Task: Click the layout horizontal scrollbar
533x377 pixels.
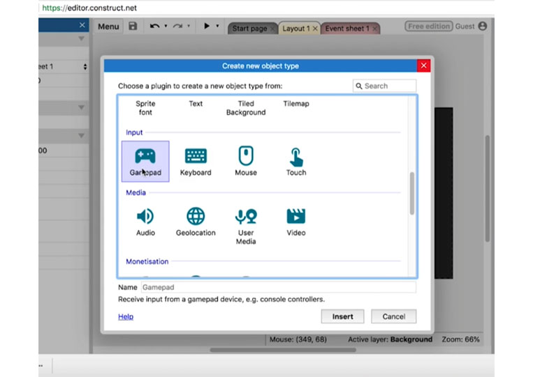Action: (x=283, y=350)
